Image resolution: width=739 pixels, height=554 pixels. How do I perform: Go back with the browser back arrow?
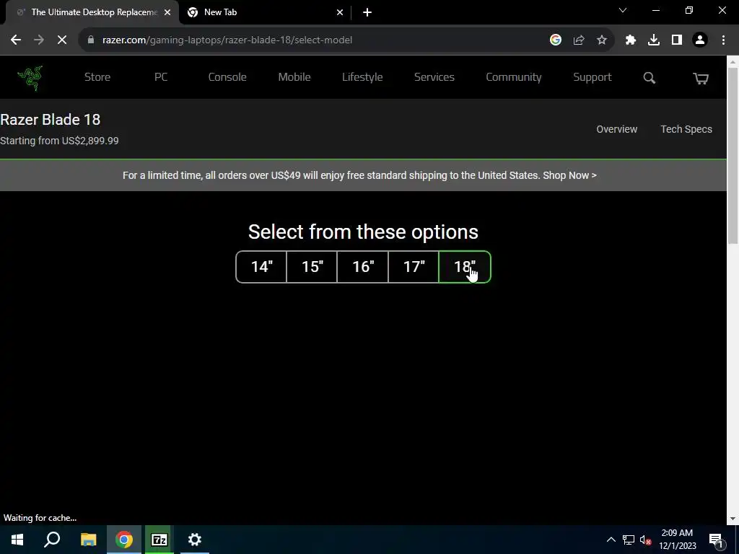coord(16,40)
